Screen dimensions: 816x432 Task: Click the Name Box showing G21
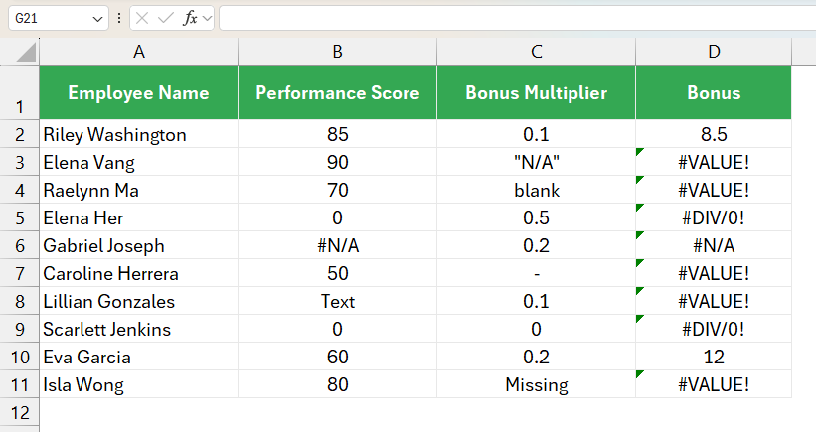59,18
